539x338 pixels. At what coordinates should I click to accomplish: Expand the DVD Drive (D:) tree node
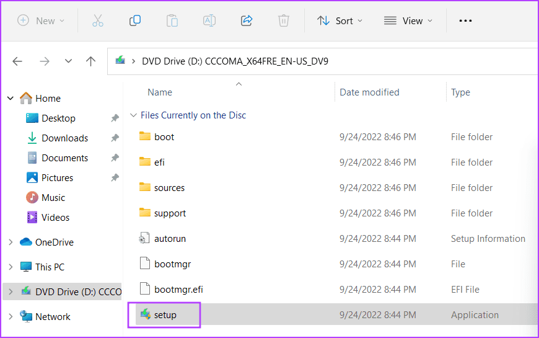11,292
